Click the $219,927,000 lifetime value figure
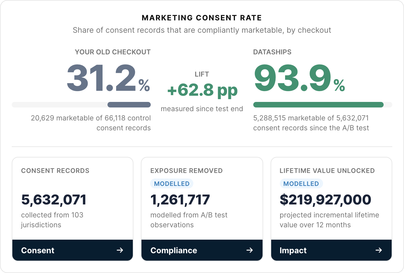 [326, 200]
